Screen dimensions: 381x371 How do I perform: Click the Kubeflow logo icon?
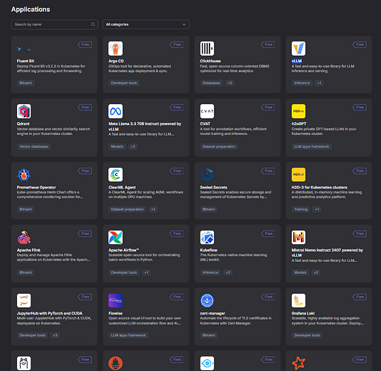point(207,237)
